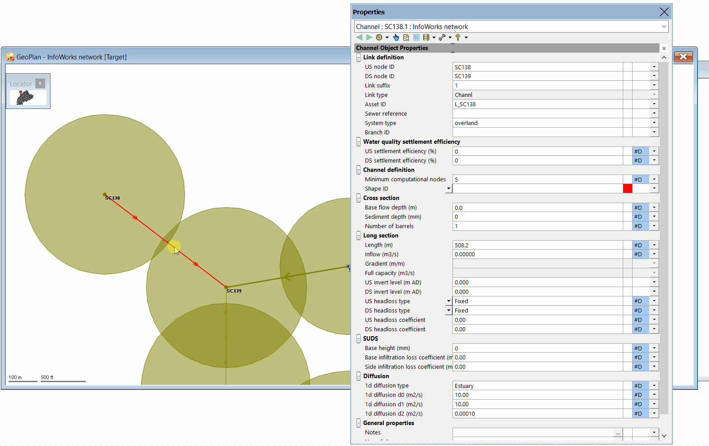This screenshot has width=709, height=446.
Task: Open the System type overland dropdown arrow
Action: pos(654,123)
